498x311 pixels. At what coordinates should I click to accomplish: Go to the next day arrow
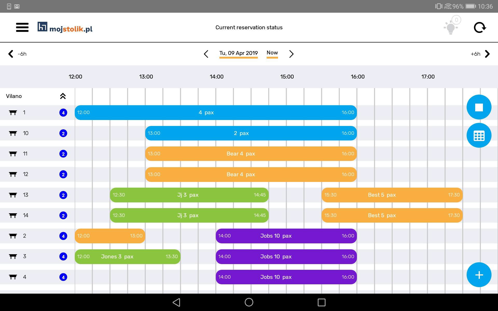[291, 54]
